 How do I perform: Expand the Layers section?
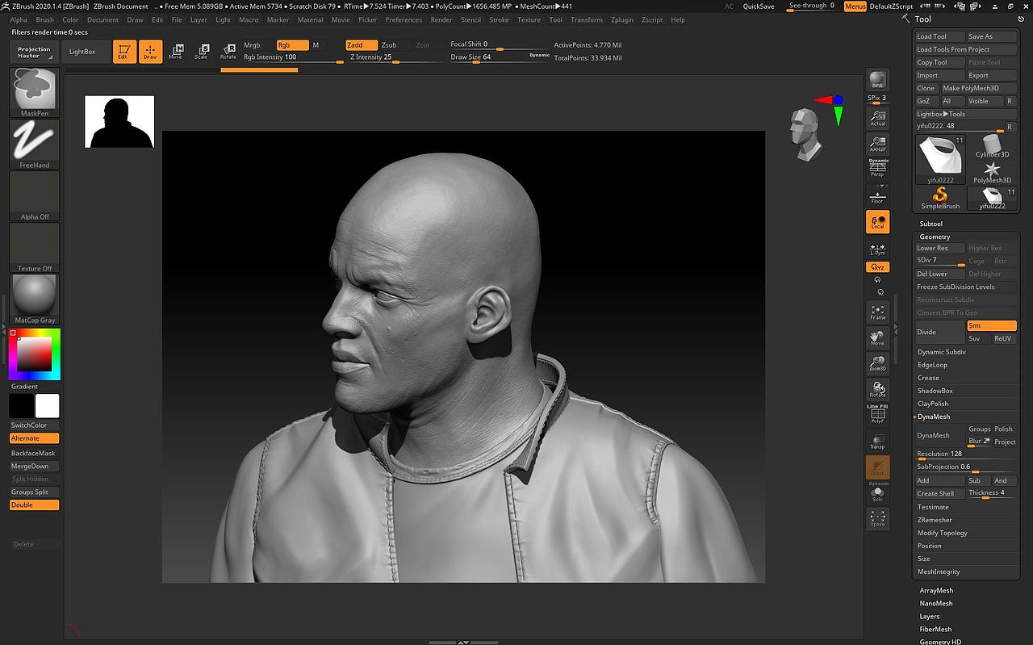click(930, 617)
